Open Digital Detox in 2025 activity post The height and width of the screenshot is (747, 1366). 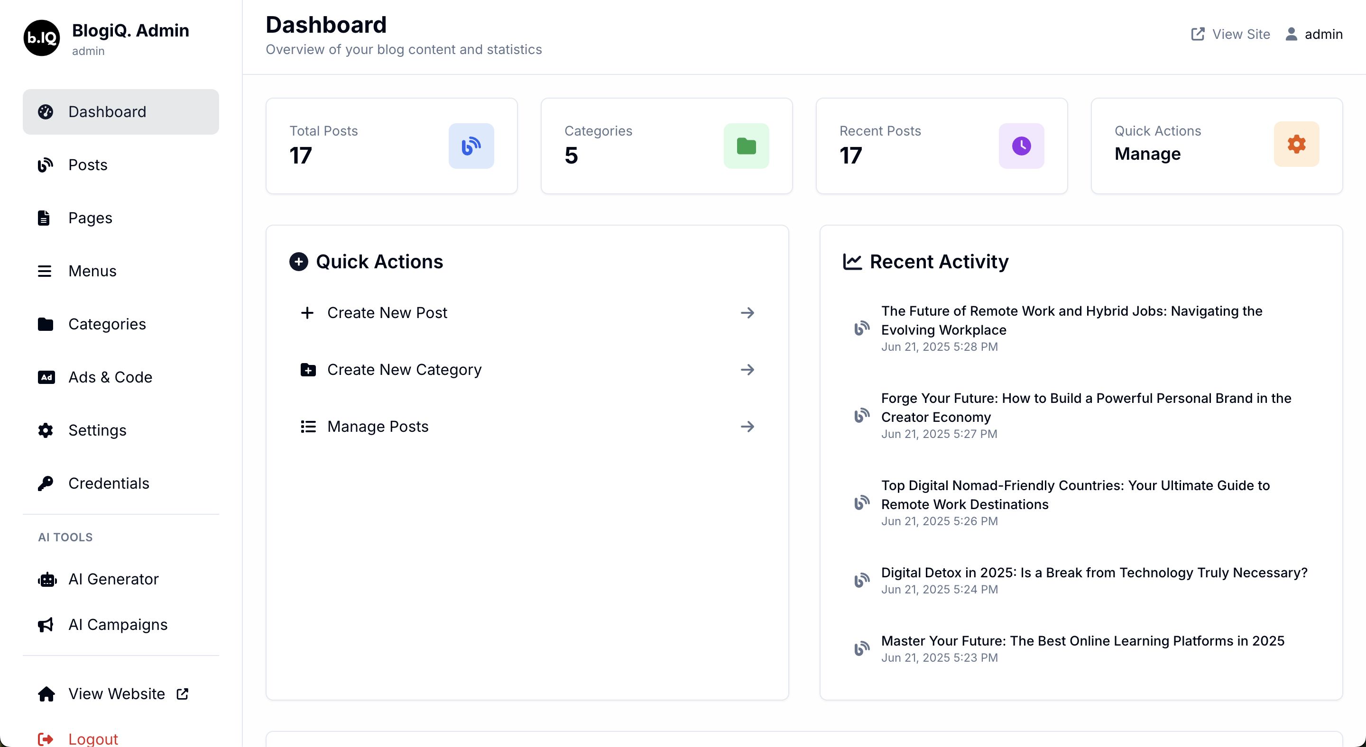pos(1094,573)
